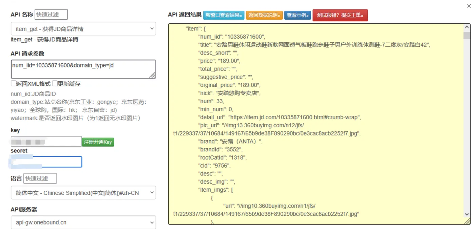This screenshot has width=475, height=232.
Task: Click inside the secret input field
Action: [46, 162]
